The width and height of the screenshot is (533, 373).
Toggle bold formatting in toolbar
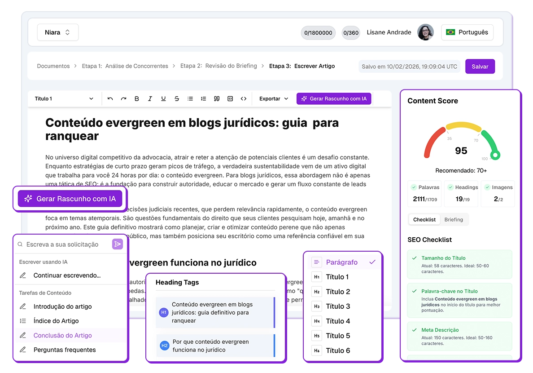point(137,99)
